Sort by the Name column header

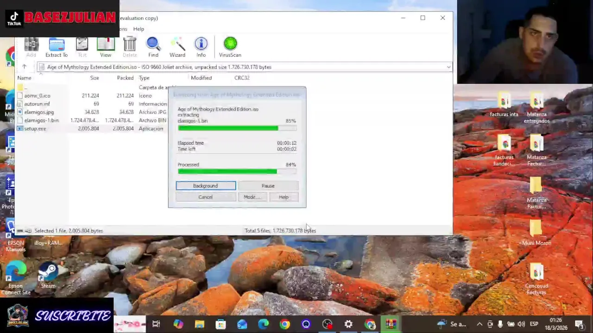pos(24,78)
